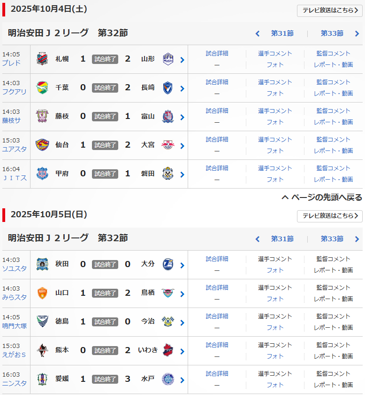Click the Iwaki team crest icon
Image resolution: width=365 pixels, height=395 pixels.
click(168, 351)
